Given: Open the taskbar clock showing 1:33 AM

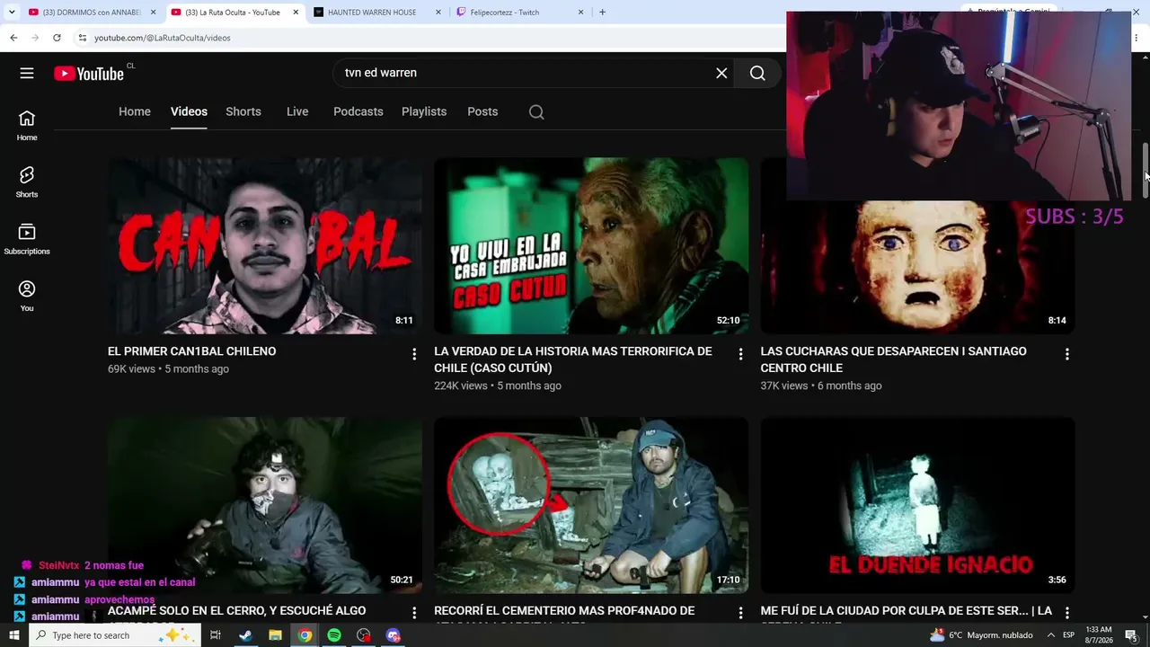Looking at the screenshot, I should click(x=1099, y=635).
